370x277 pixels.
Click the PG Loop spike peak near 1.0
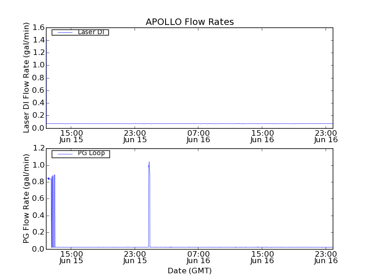point(149,163)
